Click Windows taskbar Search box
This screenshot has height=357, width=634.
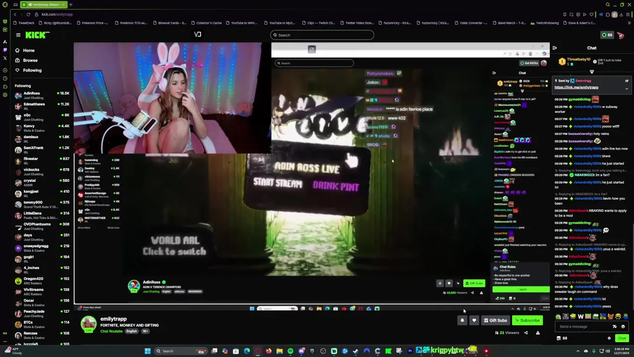(x=181, y=351)
